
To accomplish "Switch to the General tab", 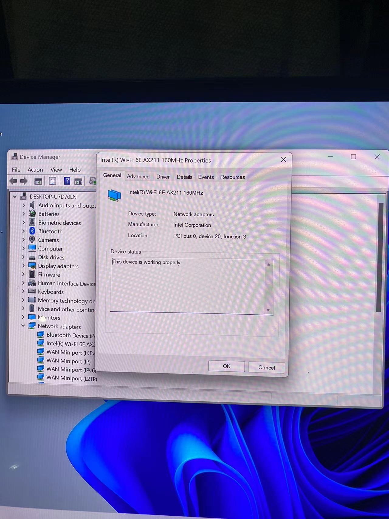I will click(112, 175).
